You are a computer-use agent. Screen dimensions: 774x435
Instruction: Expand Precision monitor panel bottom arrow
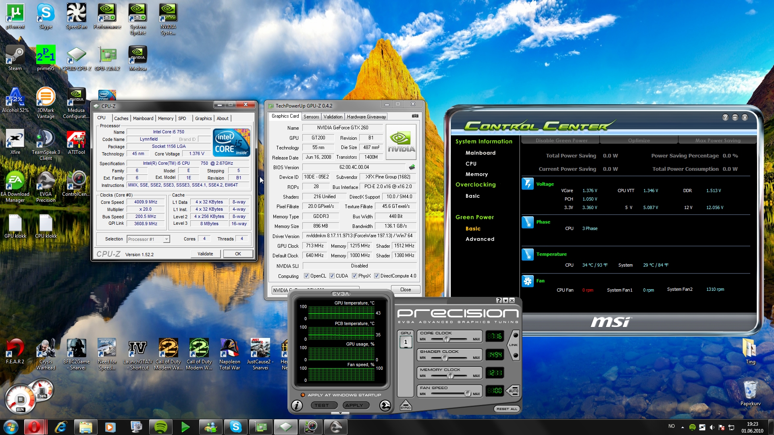[x=340, y=413]
